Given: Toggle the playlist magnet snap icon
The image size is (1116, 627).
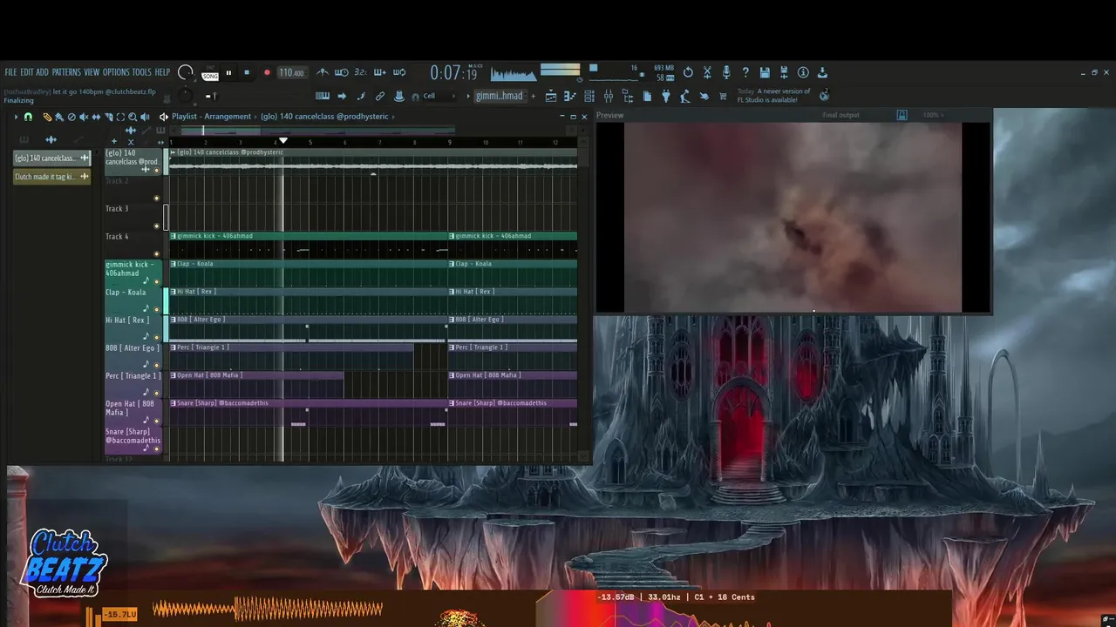Looking at the screenshot, I should click(x=28, y=117).
